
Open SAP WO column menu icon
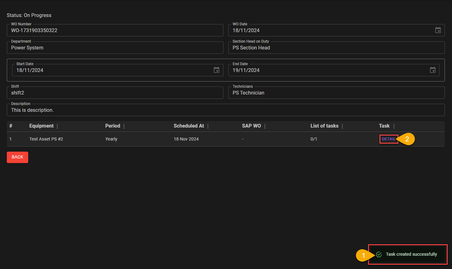[x=265, y=126]
